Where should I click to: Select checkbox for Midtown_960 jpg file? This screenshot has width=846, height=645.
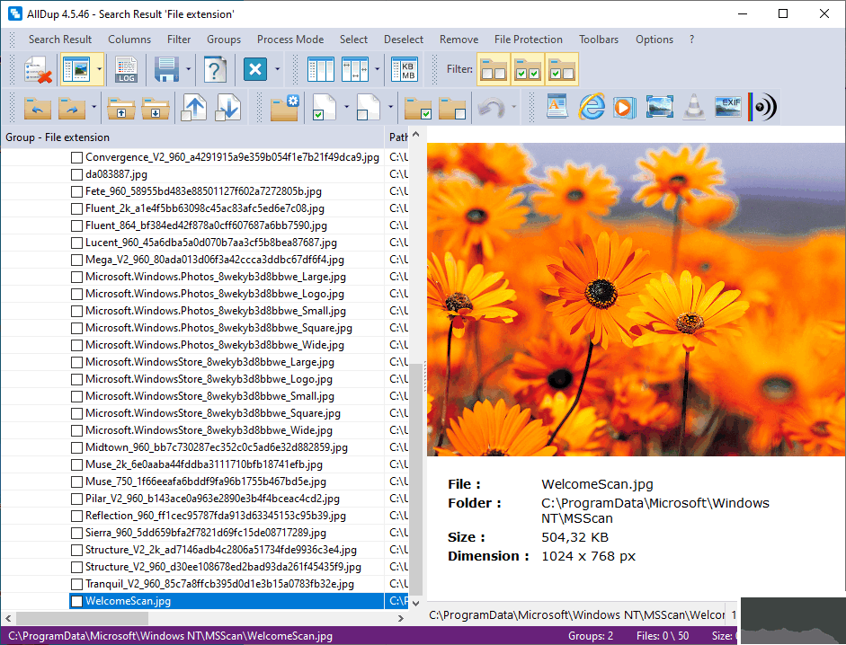(x=77, y=447)
